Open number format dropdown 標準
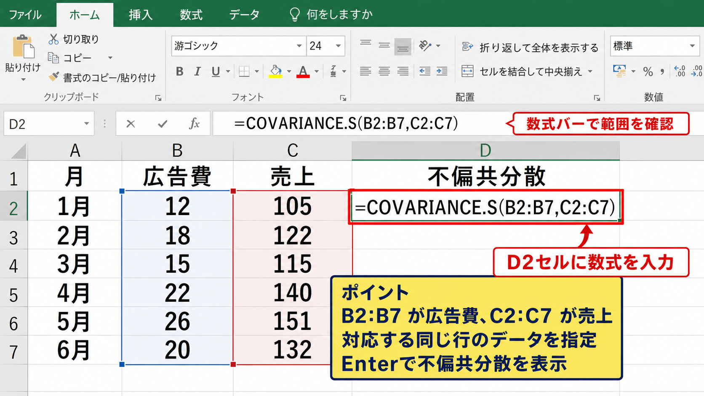 pos(692,46)
